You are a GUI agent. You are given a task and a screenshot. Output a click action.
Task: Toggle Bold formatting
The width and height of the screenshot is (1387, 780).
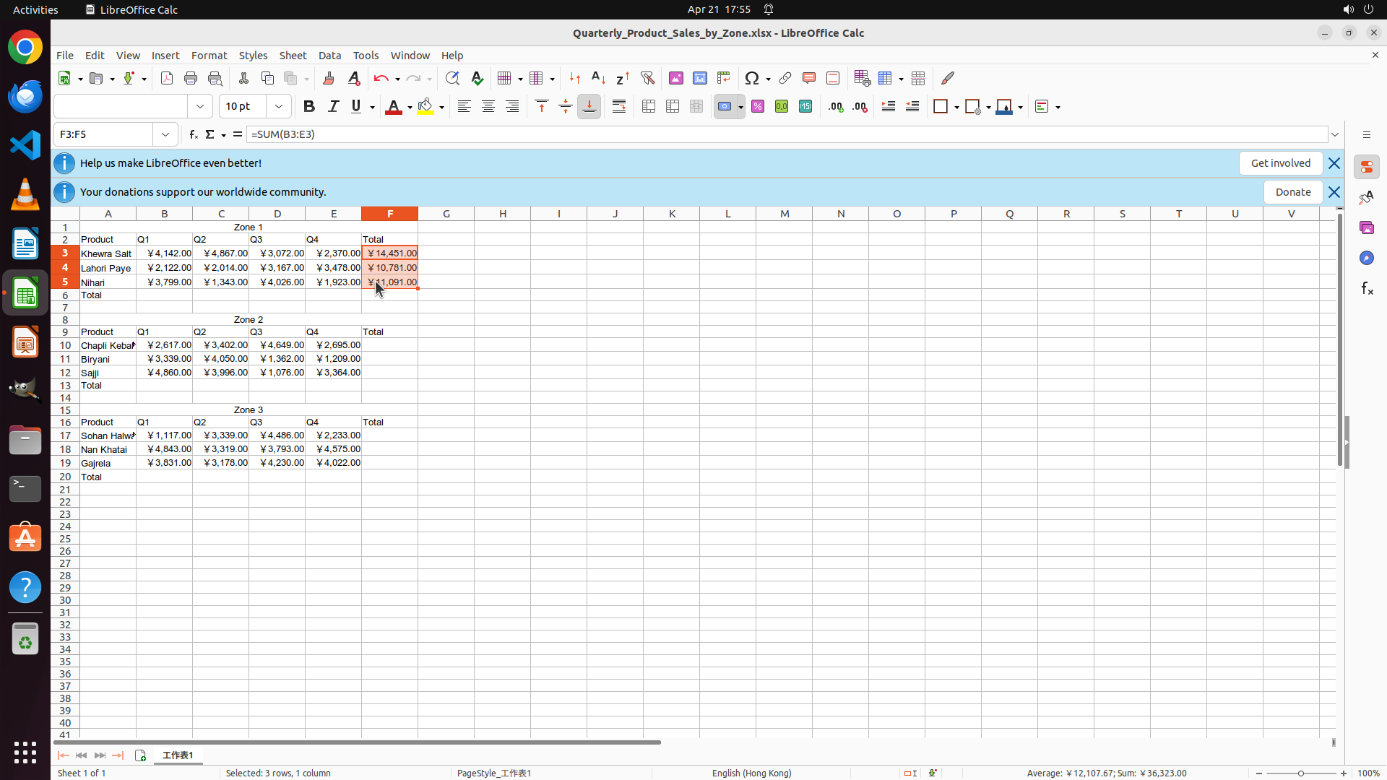click(x=309, y=107)
